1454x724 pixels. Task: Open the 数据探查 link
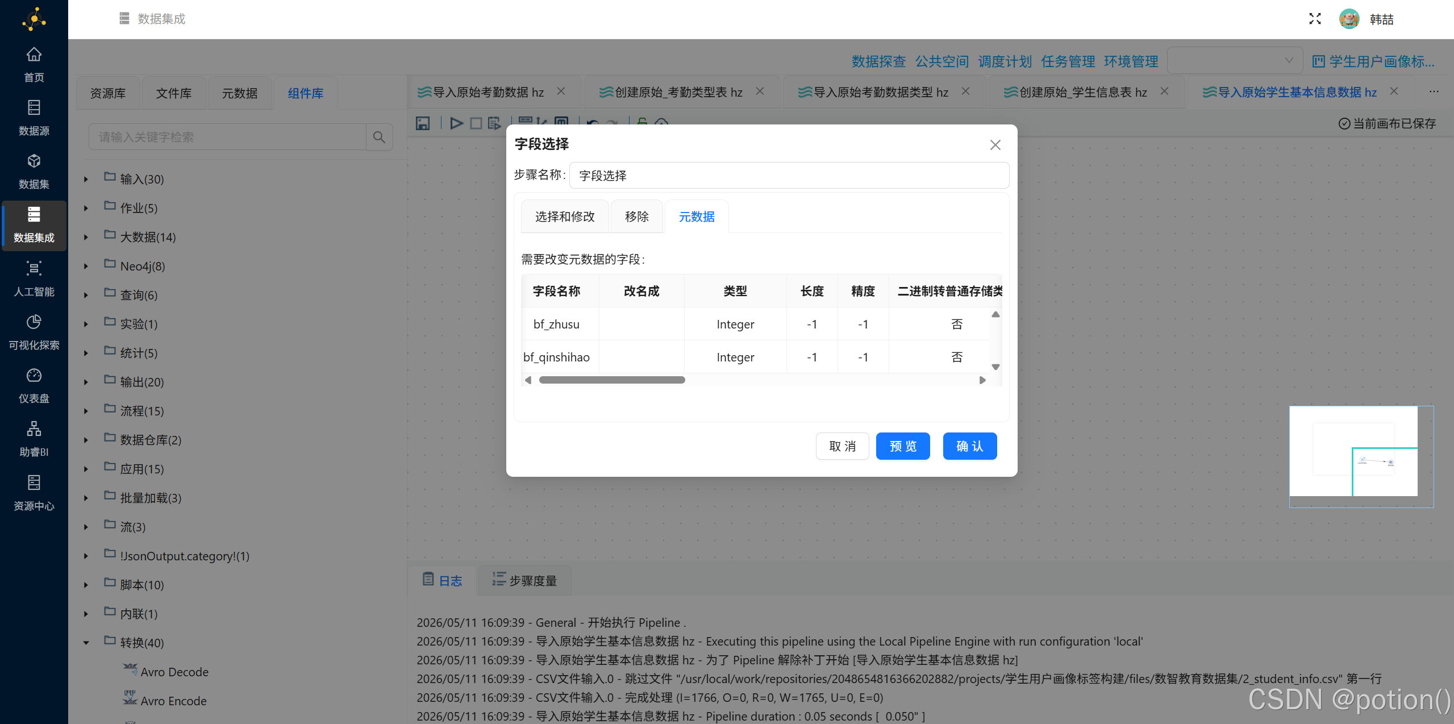(878, 61)
